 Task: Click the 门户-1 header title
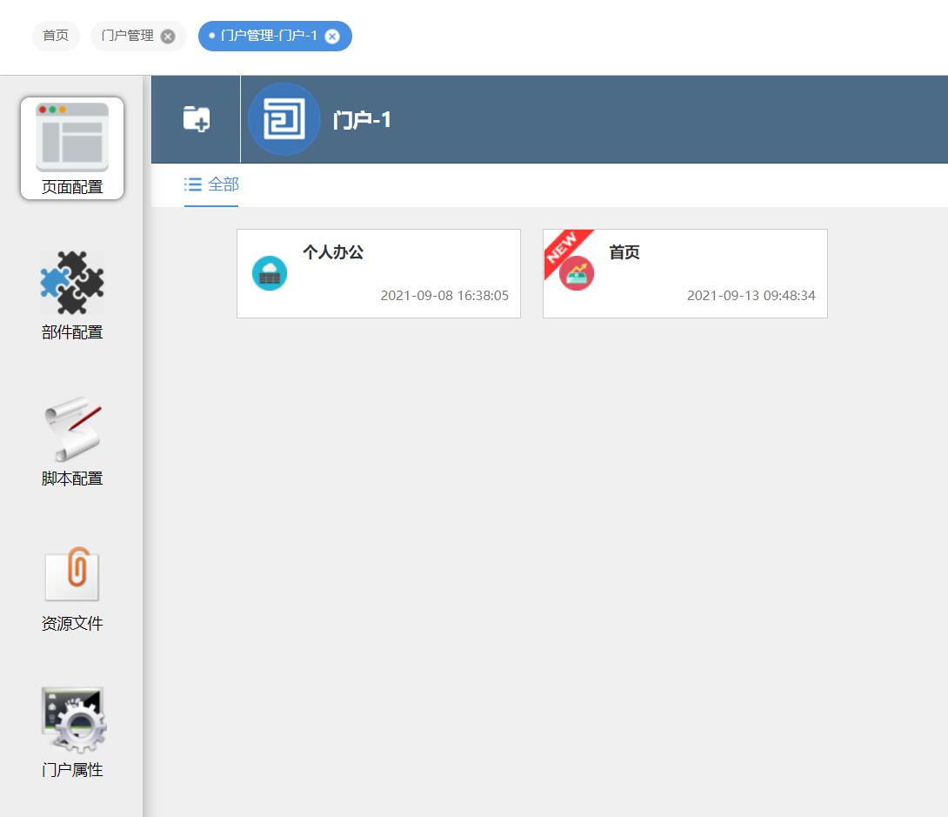click(362, 120)
